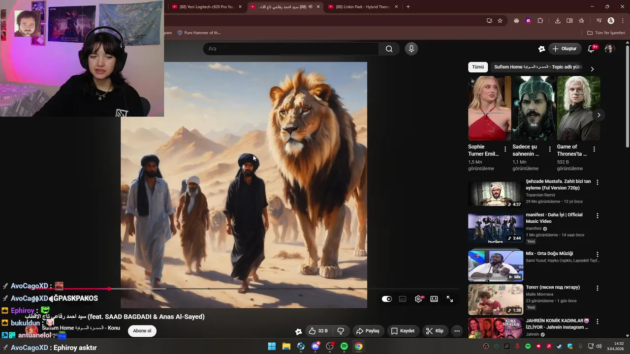Click the taskbar volume speaker icon
The image size is (630, 354).
click(599, 346)
